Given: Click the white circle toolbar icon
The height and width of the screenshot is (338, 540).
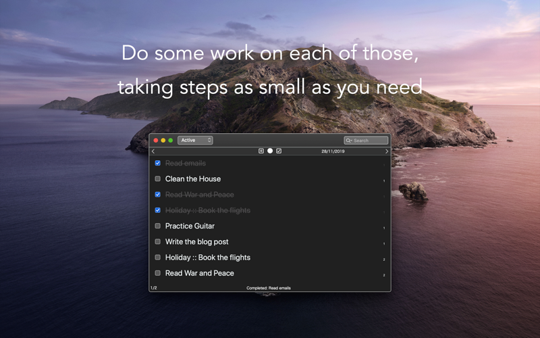Looking at the screenshot, I should (270, 151).
